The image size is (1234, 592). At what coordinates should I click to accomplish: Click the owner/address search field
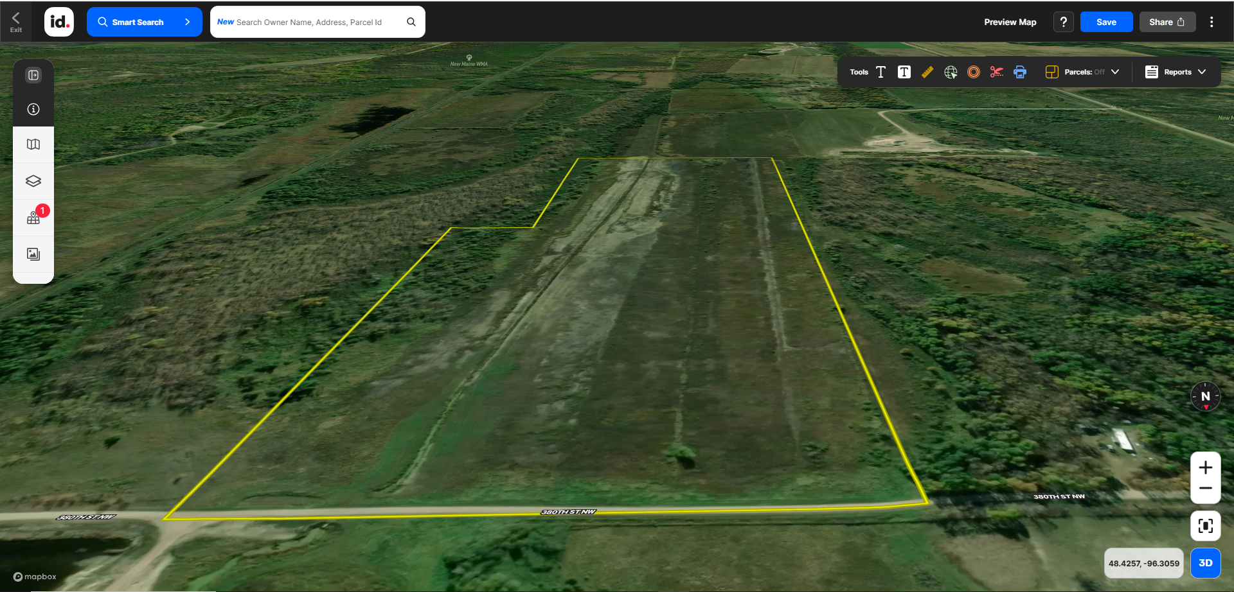pyautogui.click(x=309, y=22)
